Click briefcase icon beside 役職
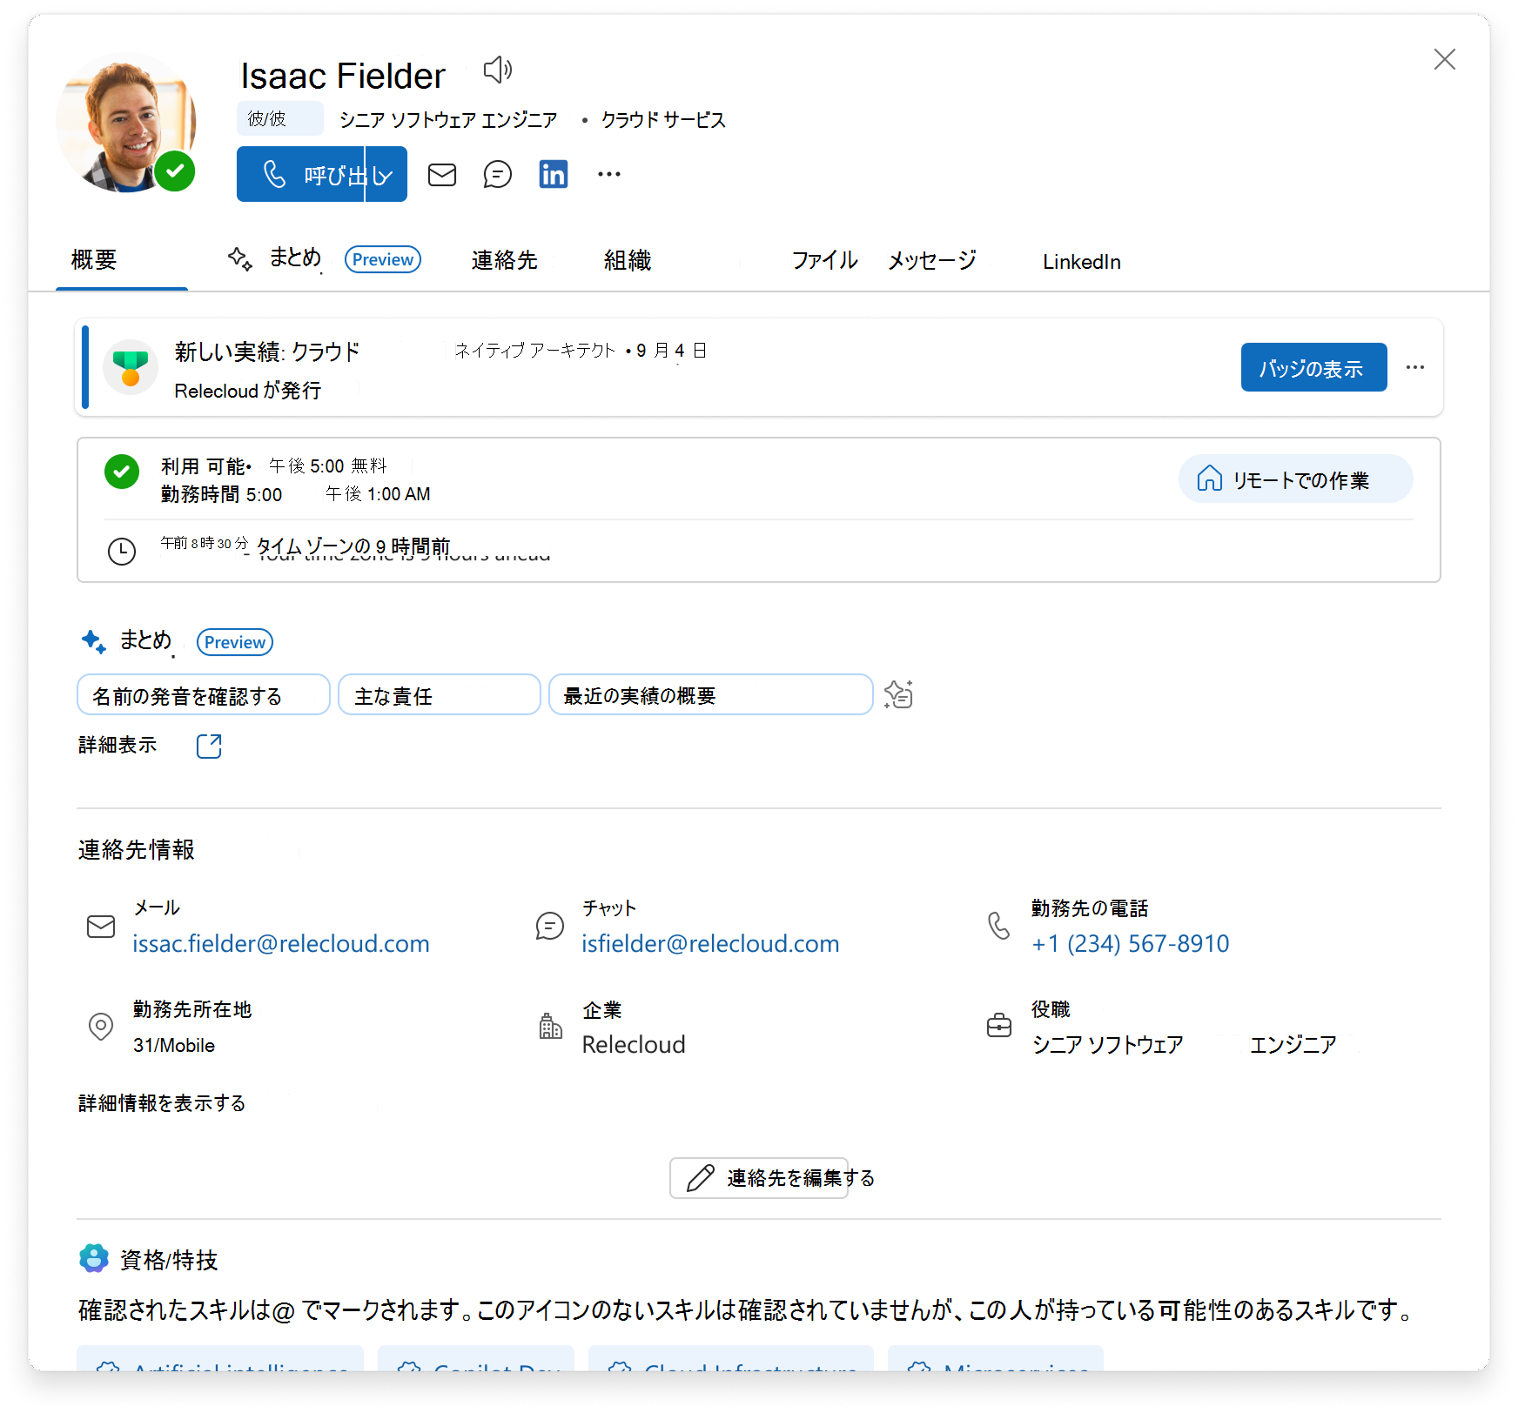The image size is (1518, 1413). click(x=999, y=1026)
